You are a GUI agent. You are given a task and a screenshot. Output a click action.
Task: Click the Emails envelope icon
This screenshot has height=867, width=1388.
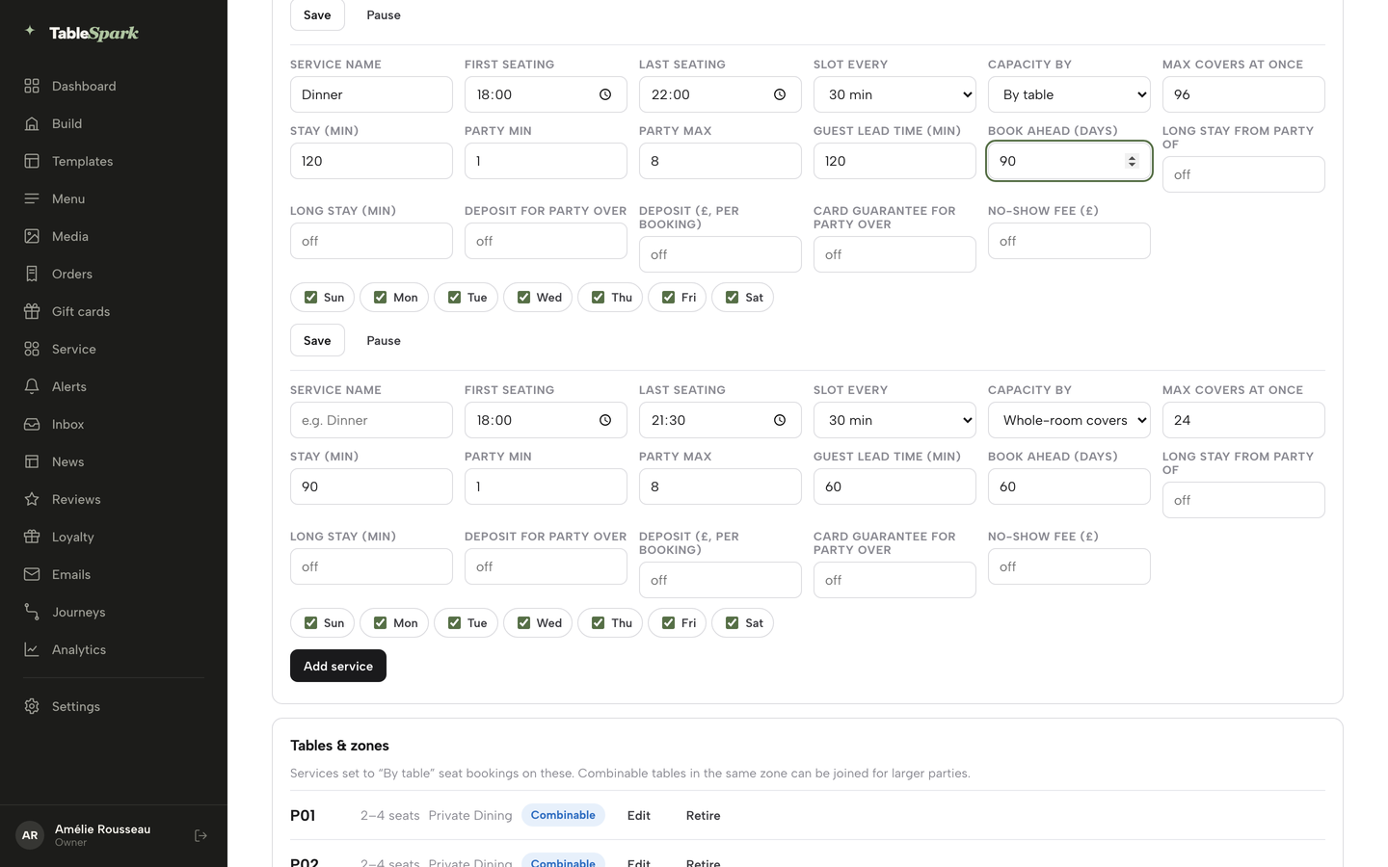32,574
